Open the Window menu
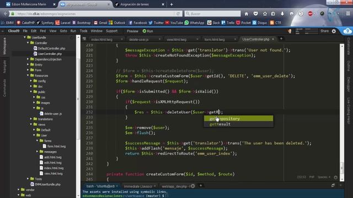This screenshot has height=198, width=353. pyautogui.click(x=97, y=31)
